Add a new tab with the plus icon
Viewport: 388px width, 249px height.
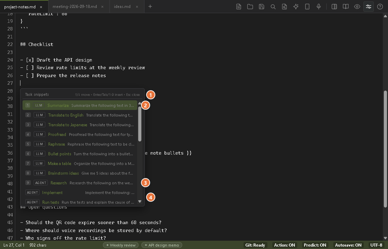[150, 7]
